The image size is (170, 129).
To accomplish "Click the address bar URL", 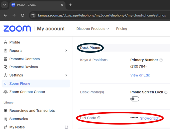I will point(102,15).
